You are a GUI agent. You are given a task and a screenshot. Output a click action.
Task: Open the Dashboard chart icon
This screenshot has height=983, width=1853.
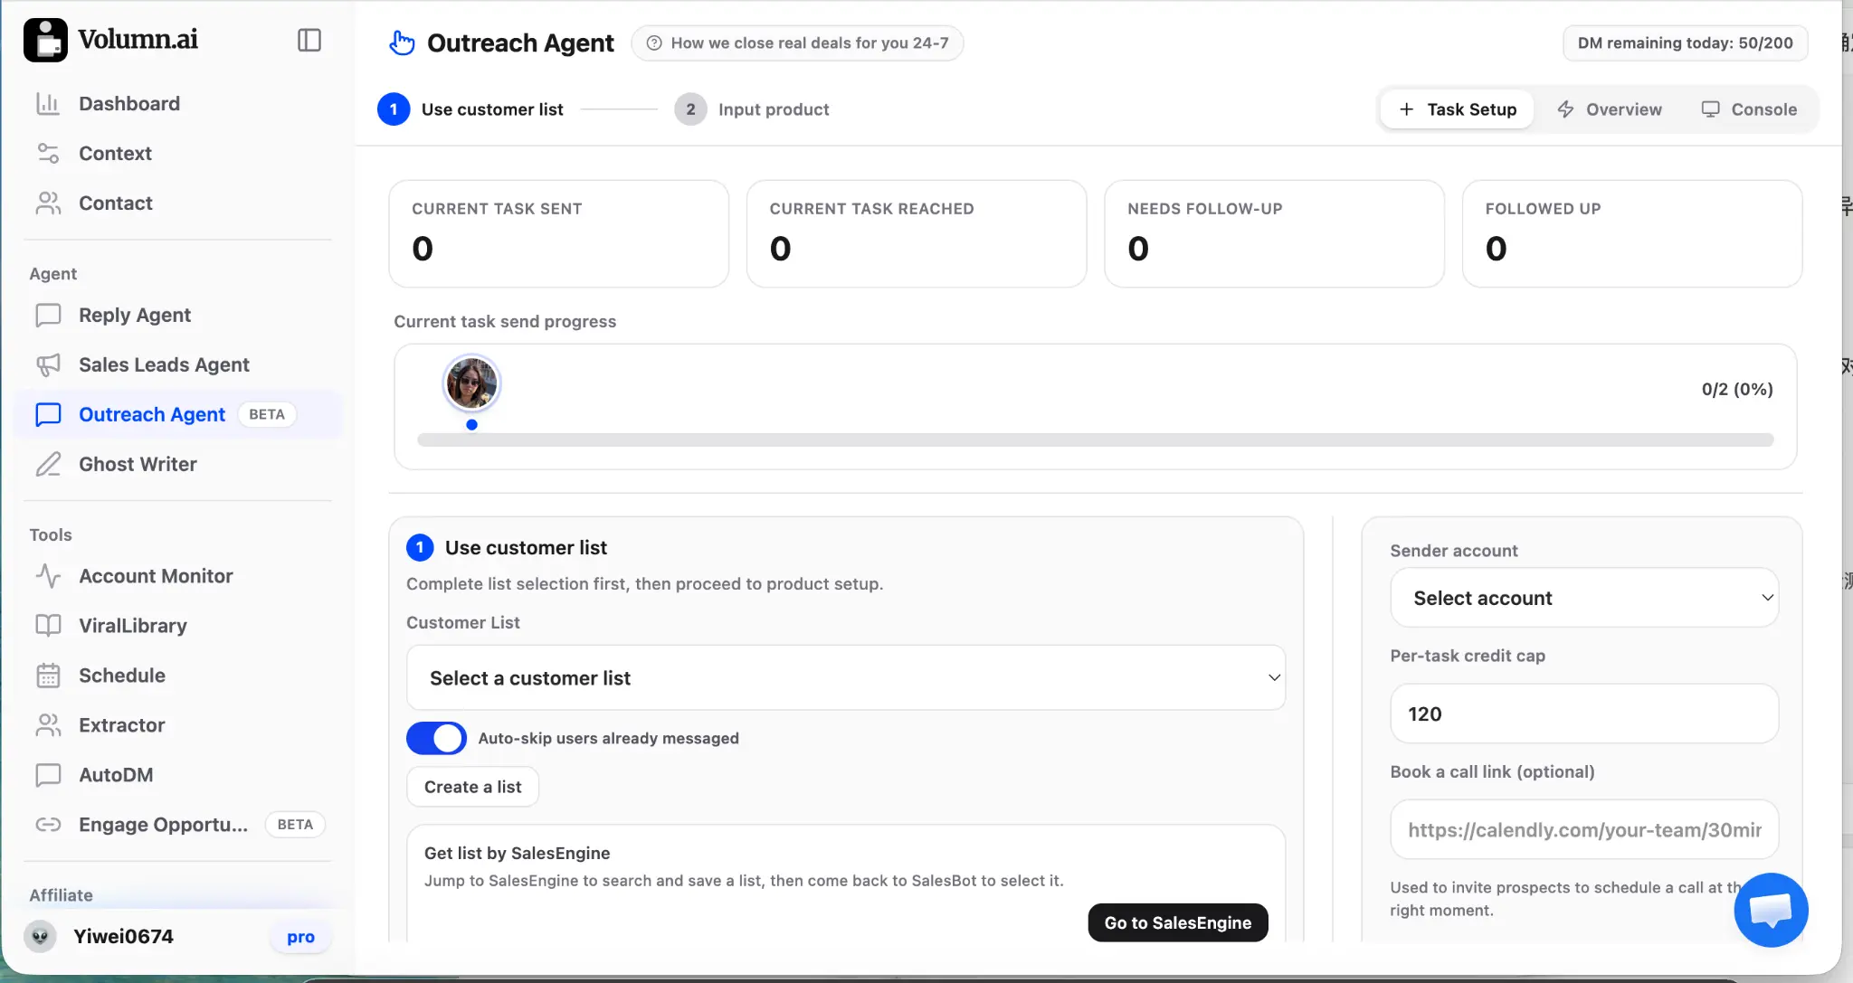48,103
